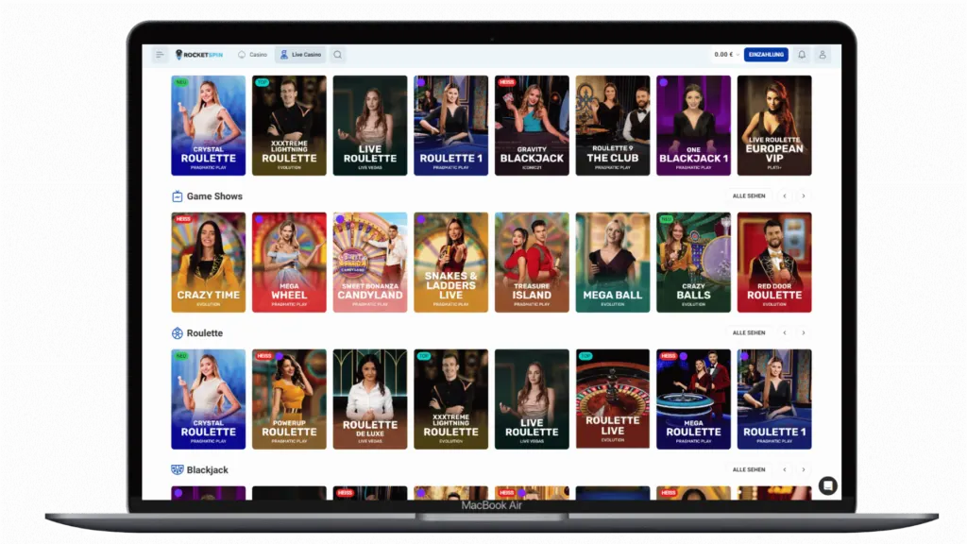Screen dimensions: 967x544
Task: Play the Roulette Live game
Action: point(612,399)
